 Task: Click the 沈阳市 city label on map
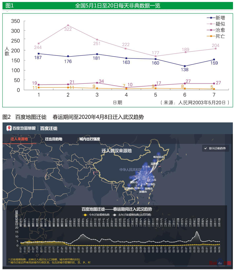point(155,164)
